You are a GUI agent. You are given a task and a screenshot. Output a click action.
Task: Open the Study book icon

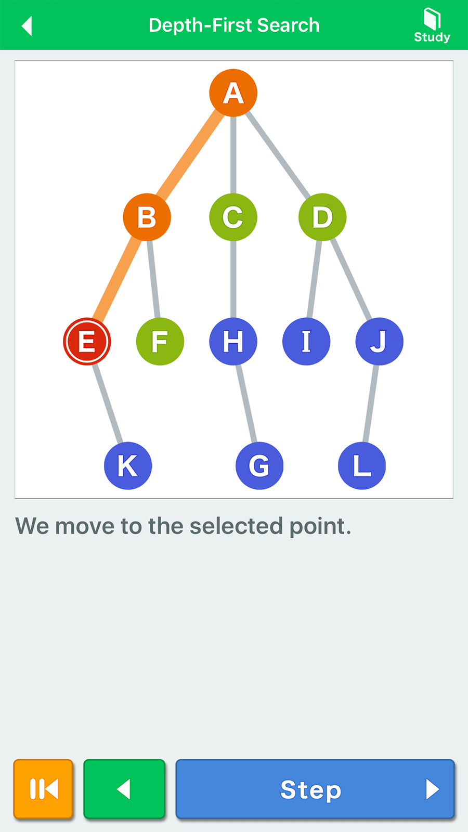(432, 24)
